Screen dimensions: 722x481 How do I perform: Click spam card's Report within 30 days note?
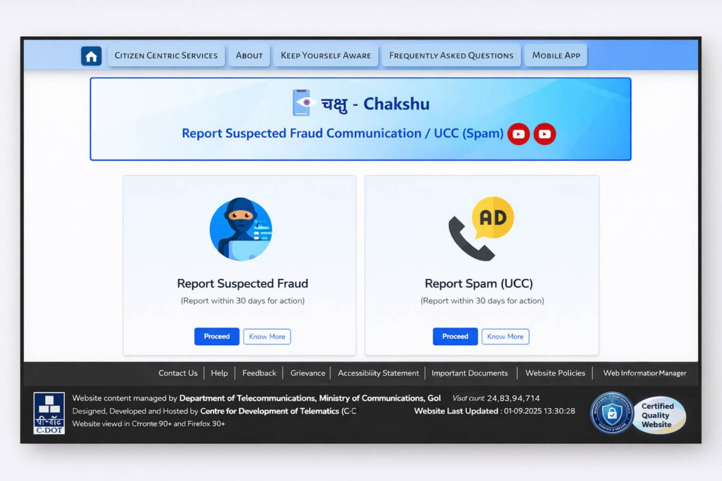(x=483, y=301)
